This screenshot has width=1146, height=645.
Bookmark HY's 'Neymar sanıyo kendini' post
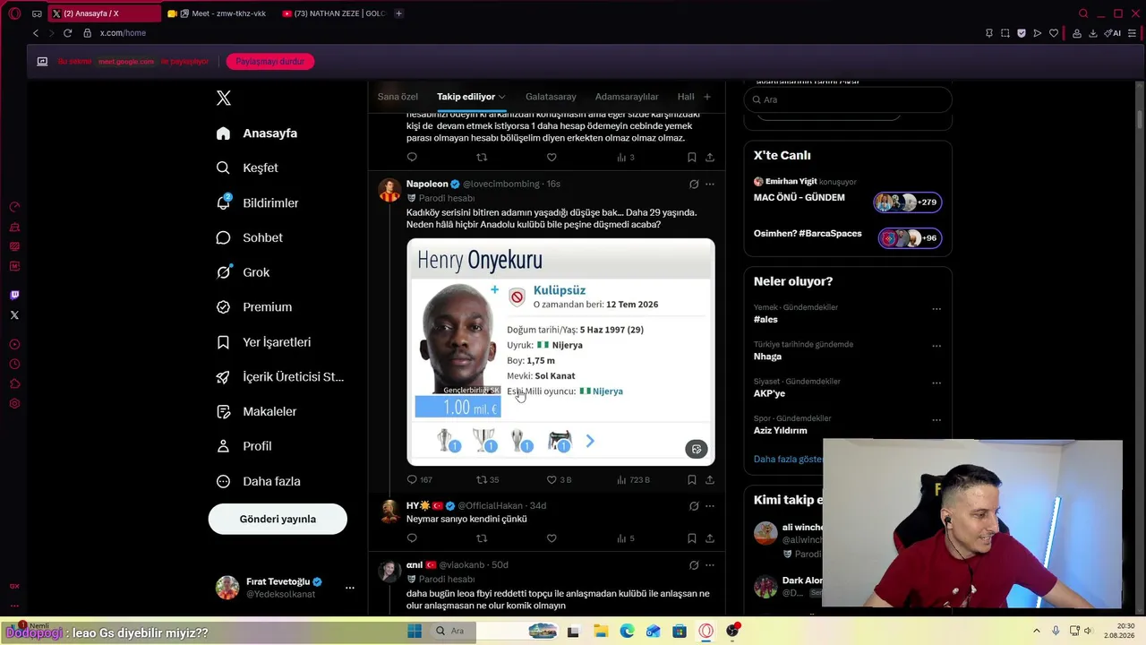(x=692, y=538)
